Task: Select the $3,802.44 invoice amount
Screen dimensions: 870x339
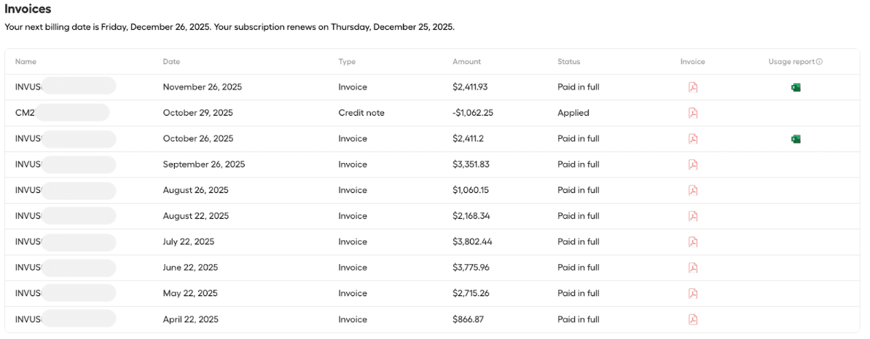Action: pyautogui.click(x=473, y=242)
